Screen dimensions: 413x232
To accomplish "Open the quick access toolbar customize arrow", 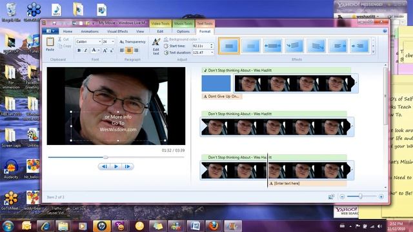I will coord(93,24).
